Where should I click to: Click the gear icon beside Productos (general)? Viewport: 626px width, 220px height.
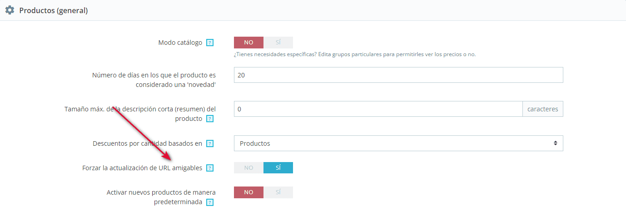(x=10, y=10)
